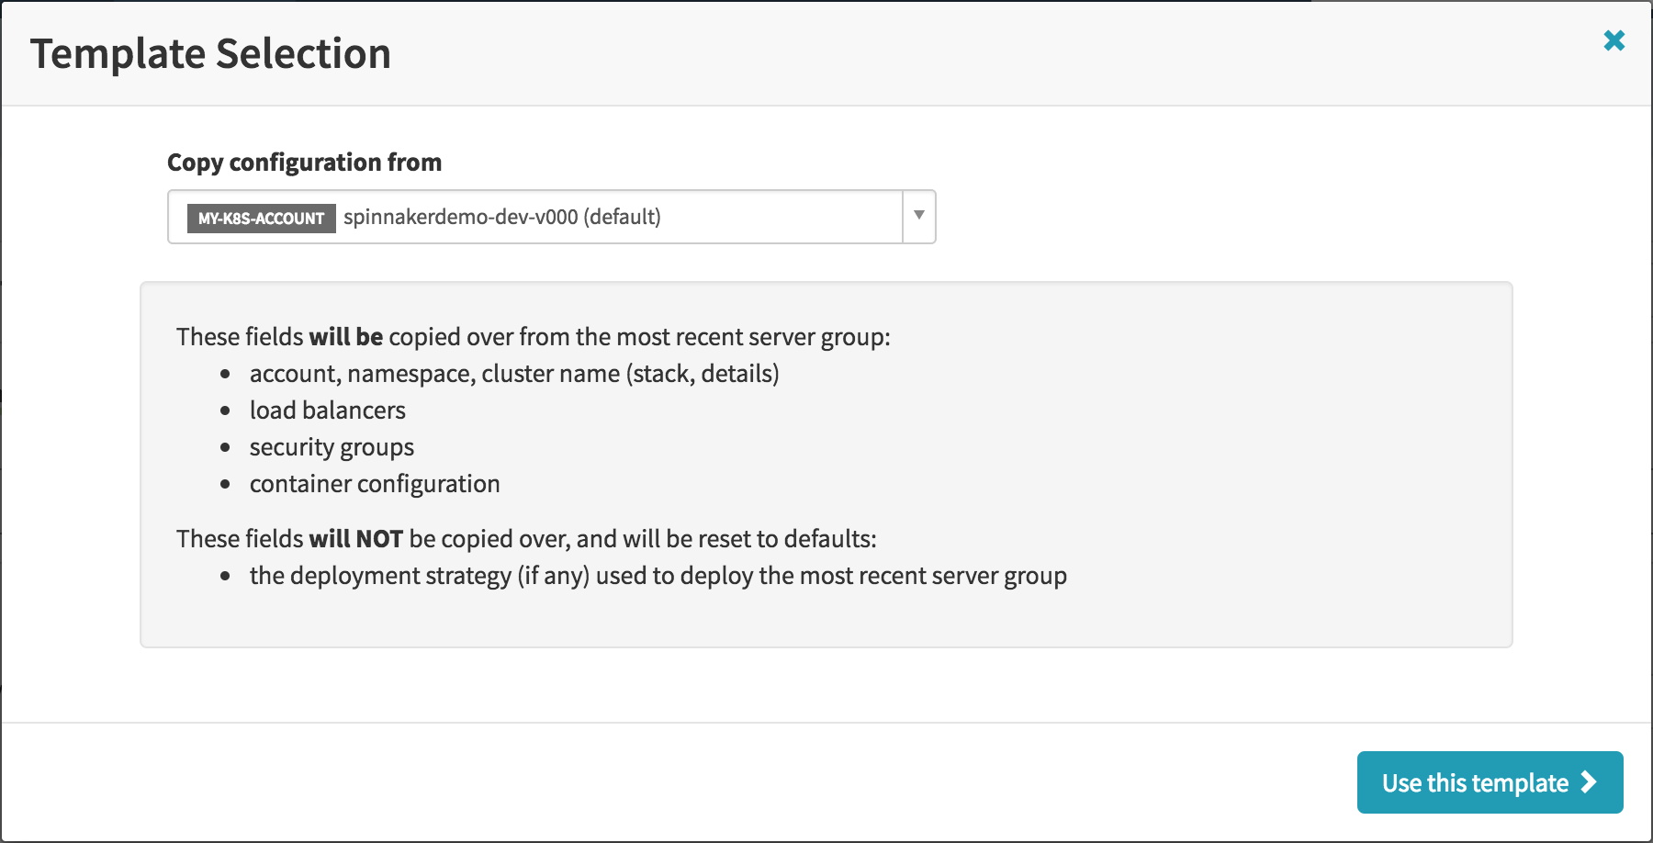Viewport: 1653px width, 843px height.
Task: Click the container configuration bullet item
Action: click(x=375, y=484)
